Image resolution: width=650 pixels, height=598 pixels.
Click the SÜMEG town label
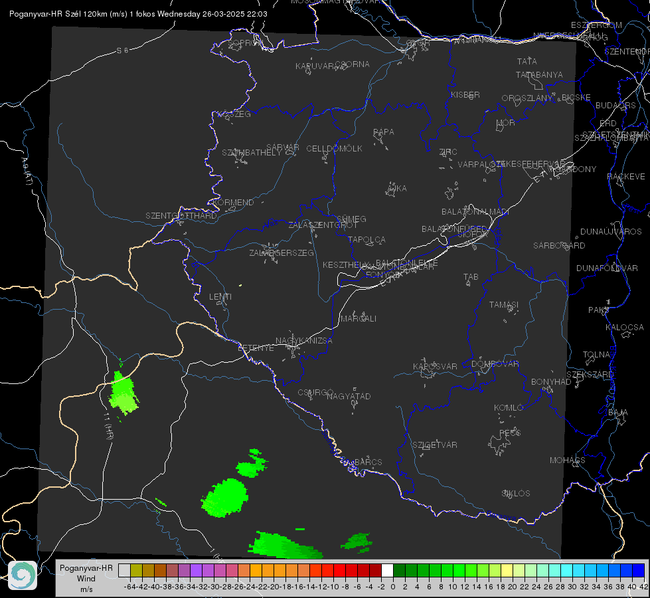pyautogui.click(x=351, y=219)
